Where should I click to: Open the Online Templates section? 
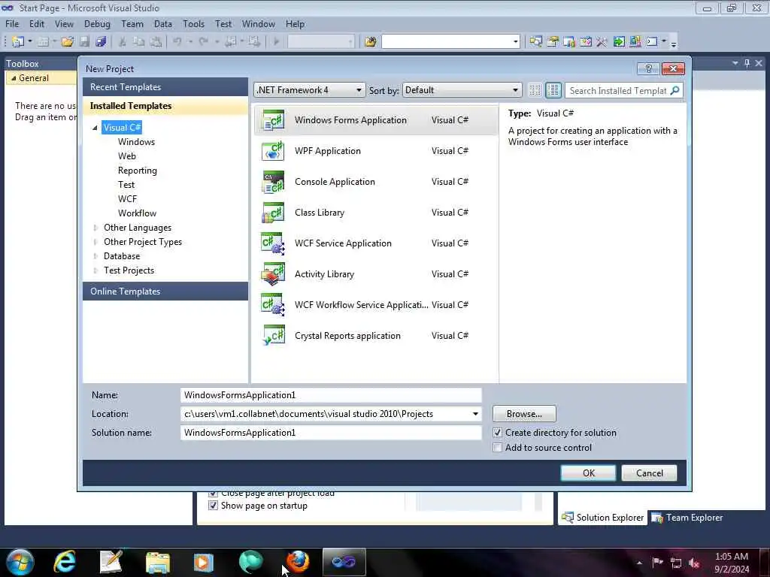[165, 292]
